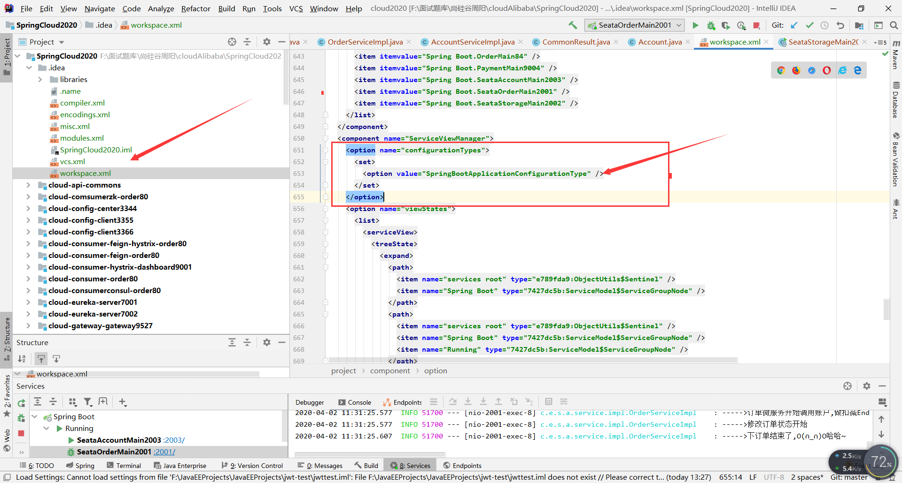Open Project panel settings gear
The width and height of the screenshot is (902, 483).
coord(267,42)
